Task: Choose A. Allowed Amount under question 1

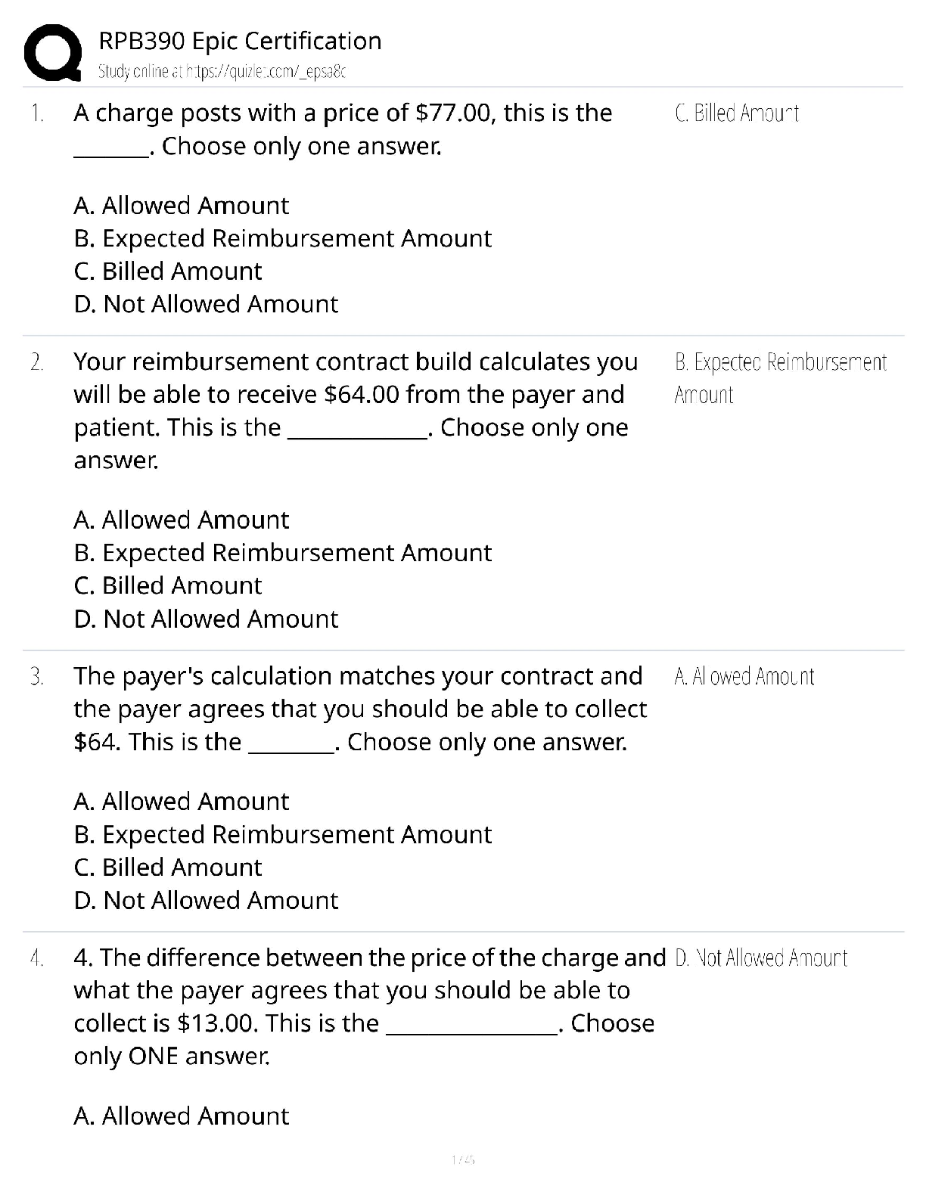Action: click(x=181, y=206)
